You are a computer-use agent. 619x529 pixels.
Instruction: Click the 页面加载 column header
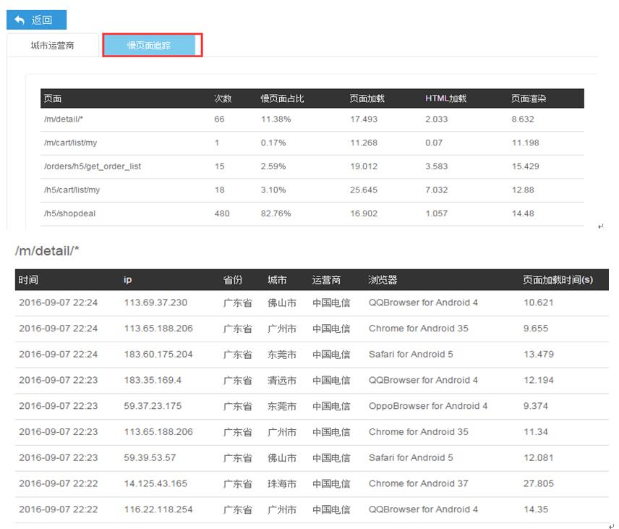367,98
